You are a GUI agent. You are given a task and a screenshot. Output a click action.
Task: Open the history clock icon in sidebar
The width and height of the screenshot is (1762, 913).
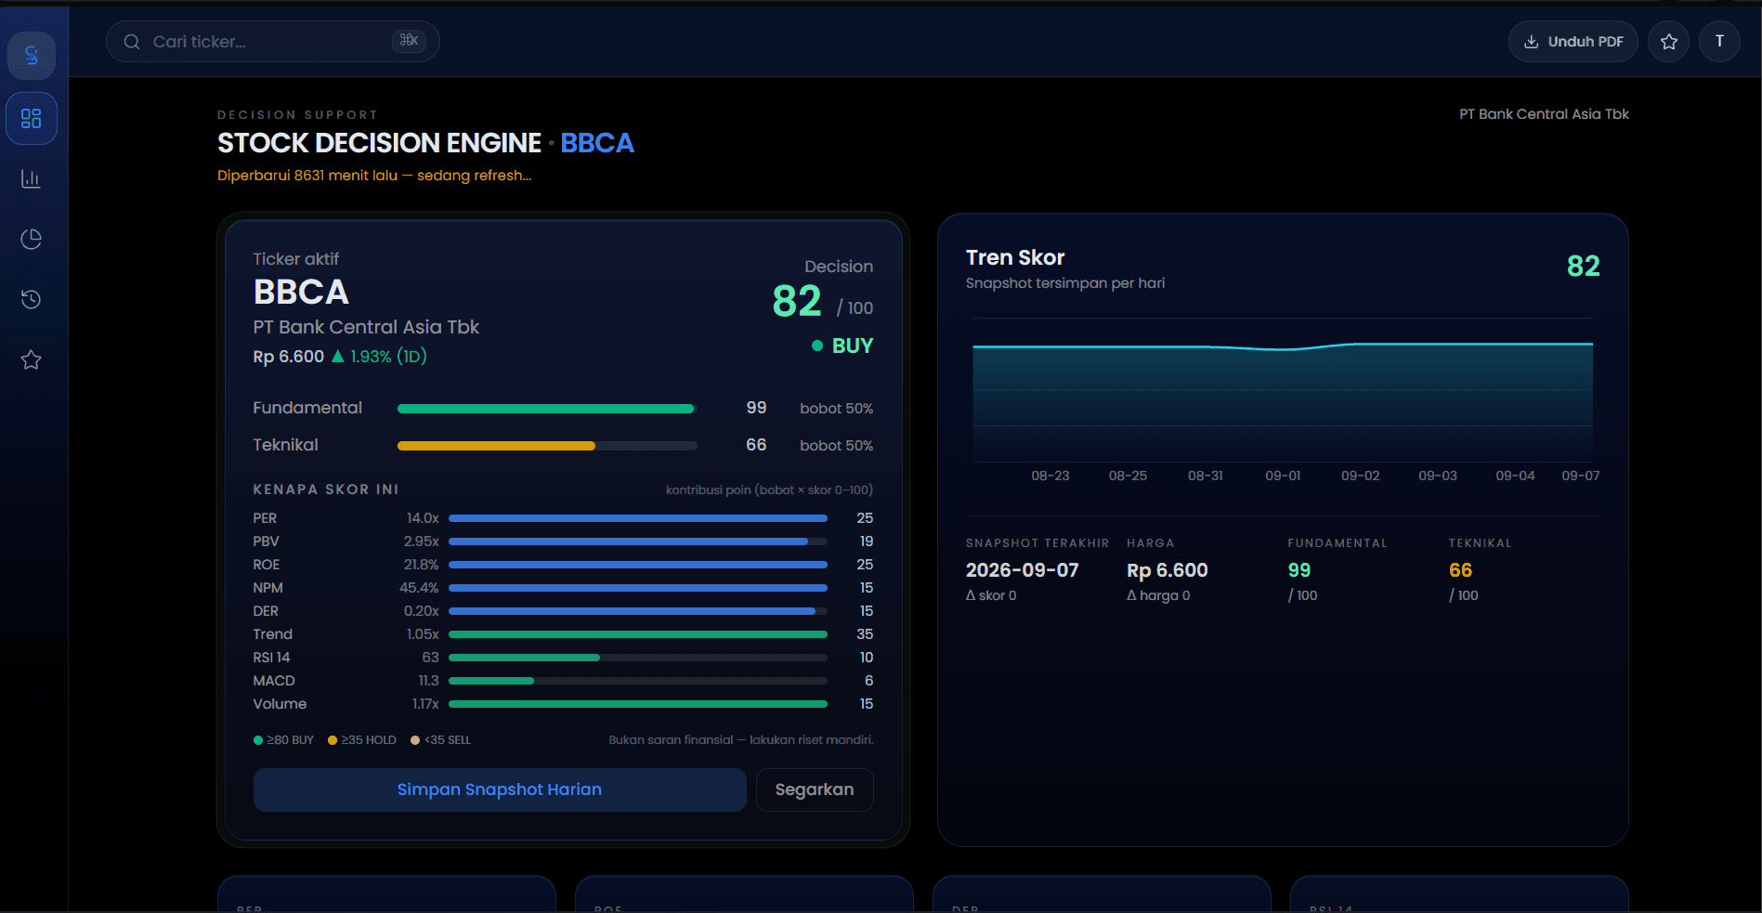click(32, 299)
